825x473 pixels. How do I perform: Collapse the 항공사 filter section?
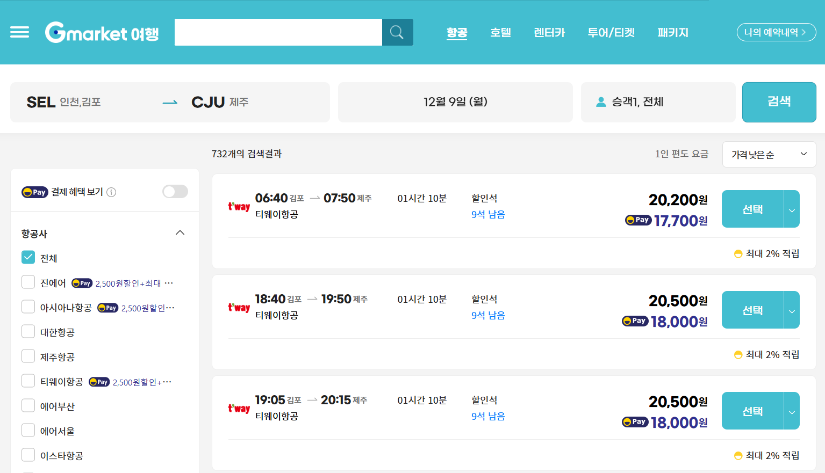point(180,233)
